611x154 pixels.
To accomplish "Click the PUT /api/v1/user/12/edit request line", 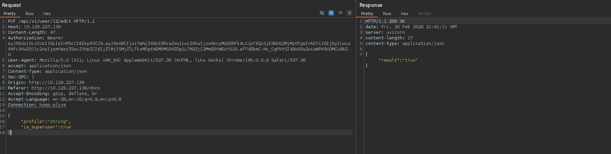I will point(51,21).
